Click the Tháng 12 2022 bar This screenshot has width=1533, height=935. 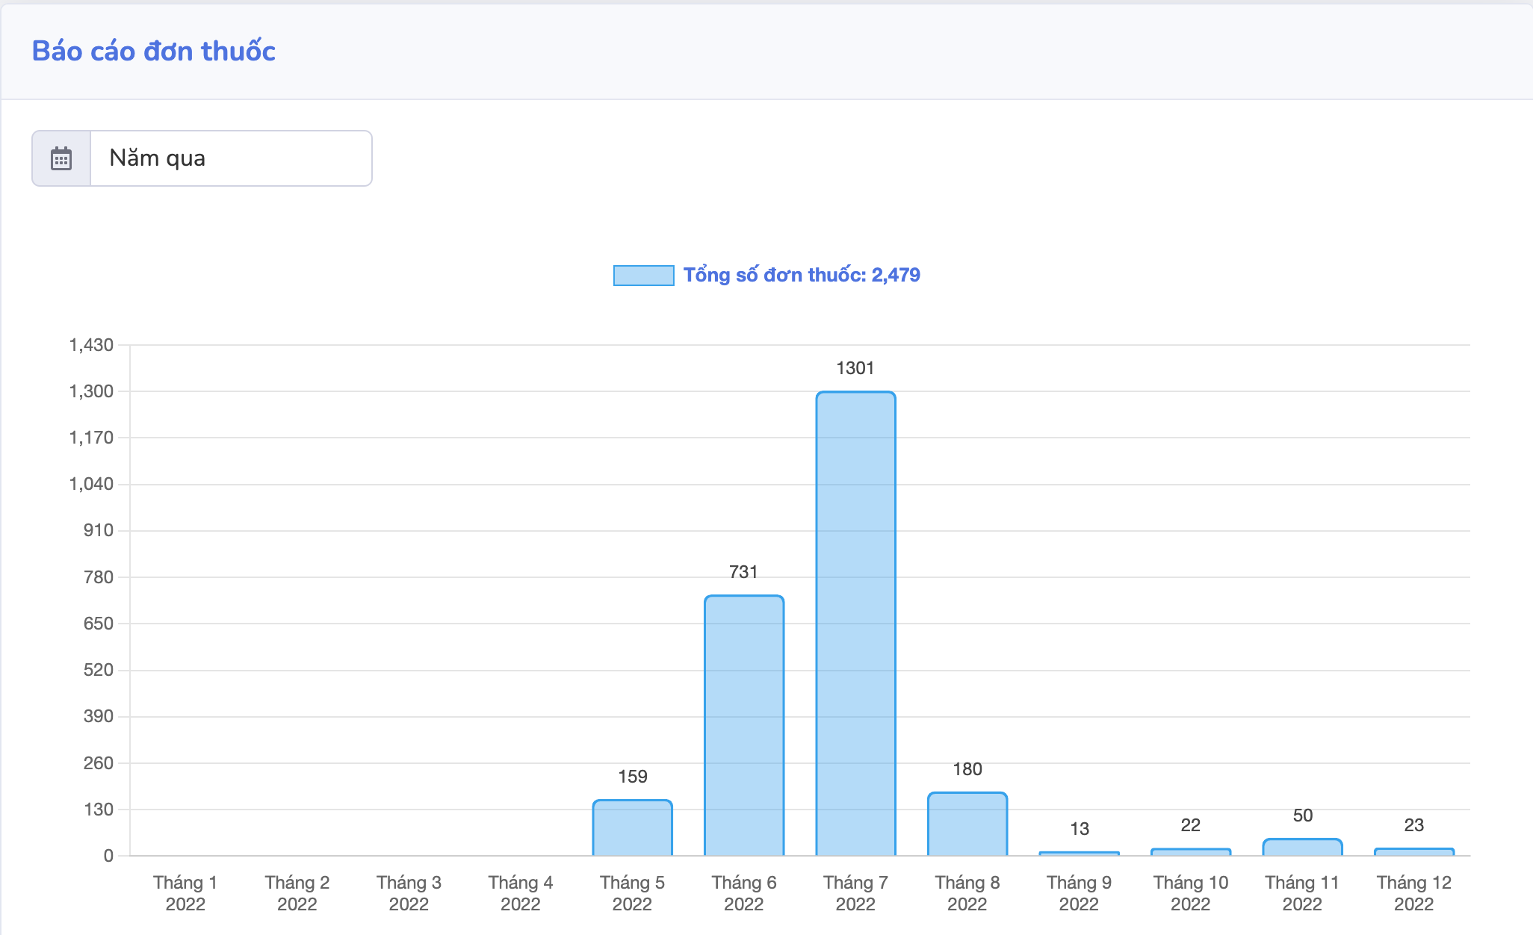pyautogui.click(x=1413, y=852)
